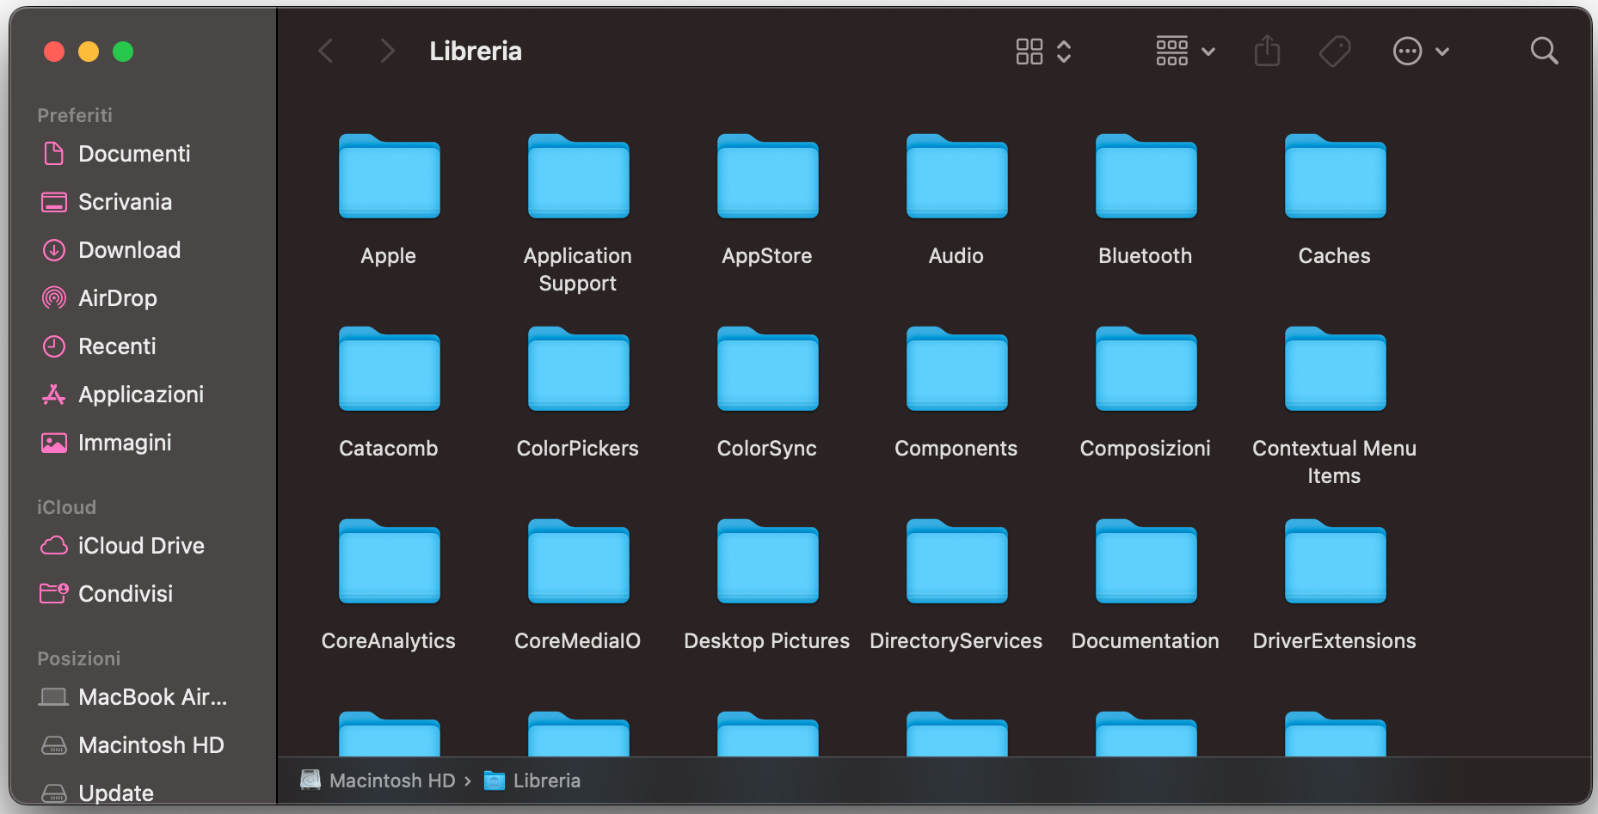
Task: Open Recenti from the sidebar
Action: [x=118, y=346]
